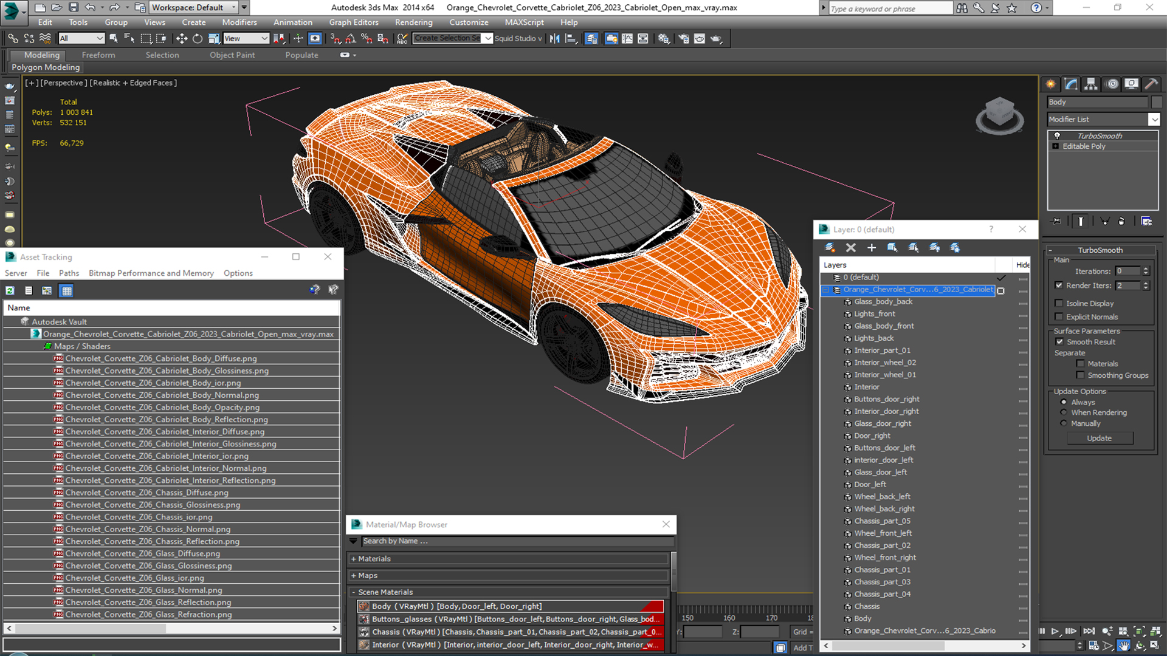Click the Material Editor icon in toolbar
The height and width of the screenshot is (656, 1167).
[x=664, y=38]
